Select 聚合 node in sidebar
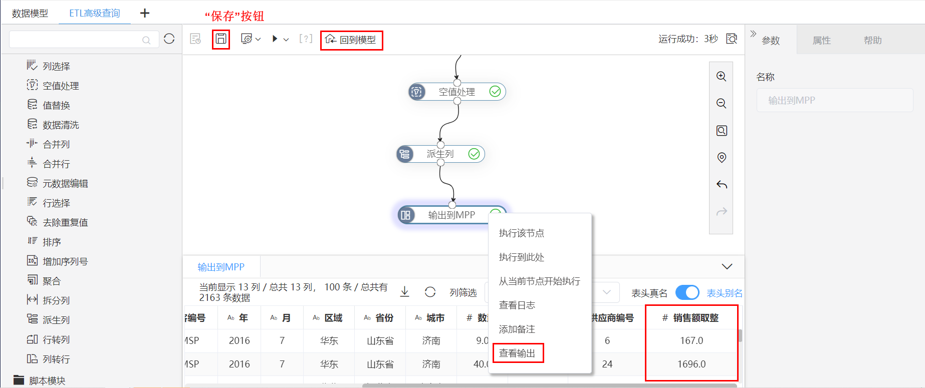 [44, 281]
